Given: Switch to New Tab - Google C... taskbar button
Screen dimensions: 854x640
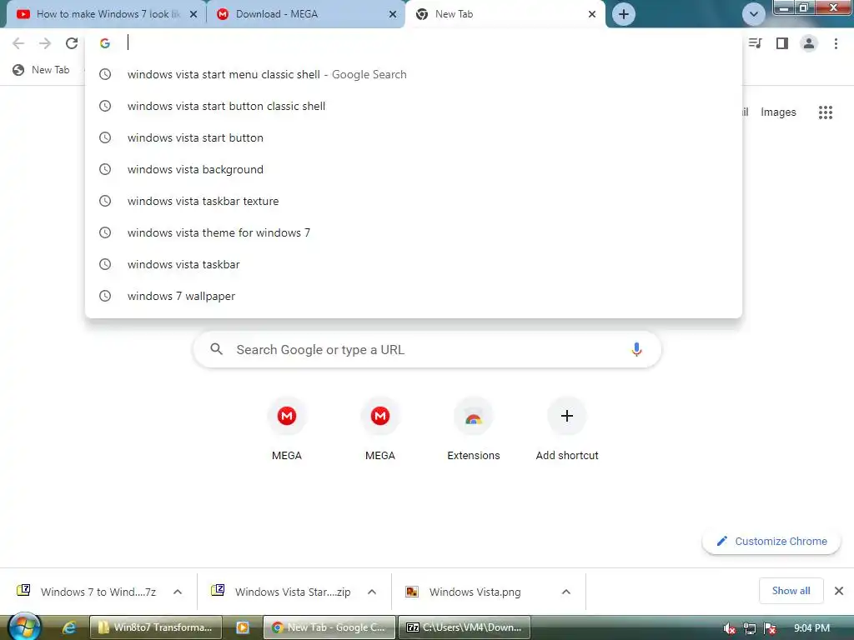Looking at the screenshot, I should click(x=329, y=627).
